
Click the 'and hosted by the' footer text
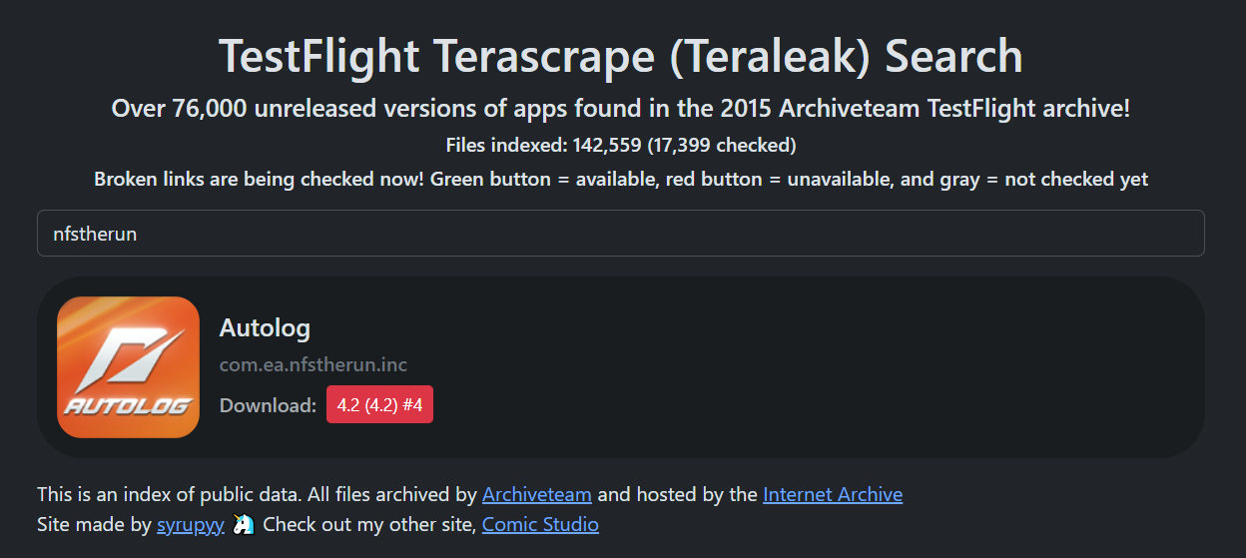click(677, 494)
